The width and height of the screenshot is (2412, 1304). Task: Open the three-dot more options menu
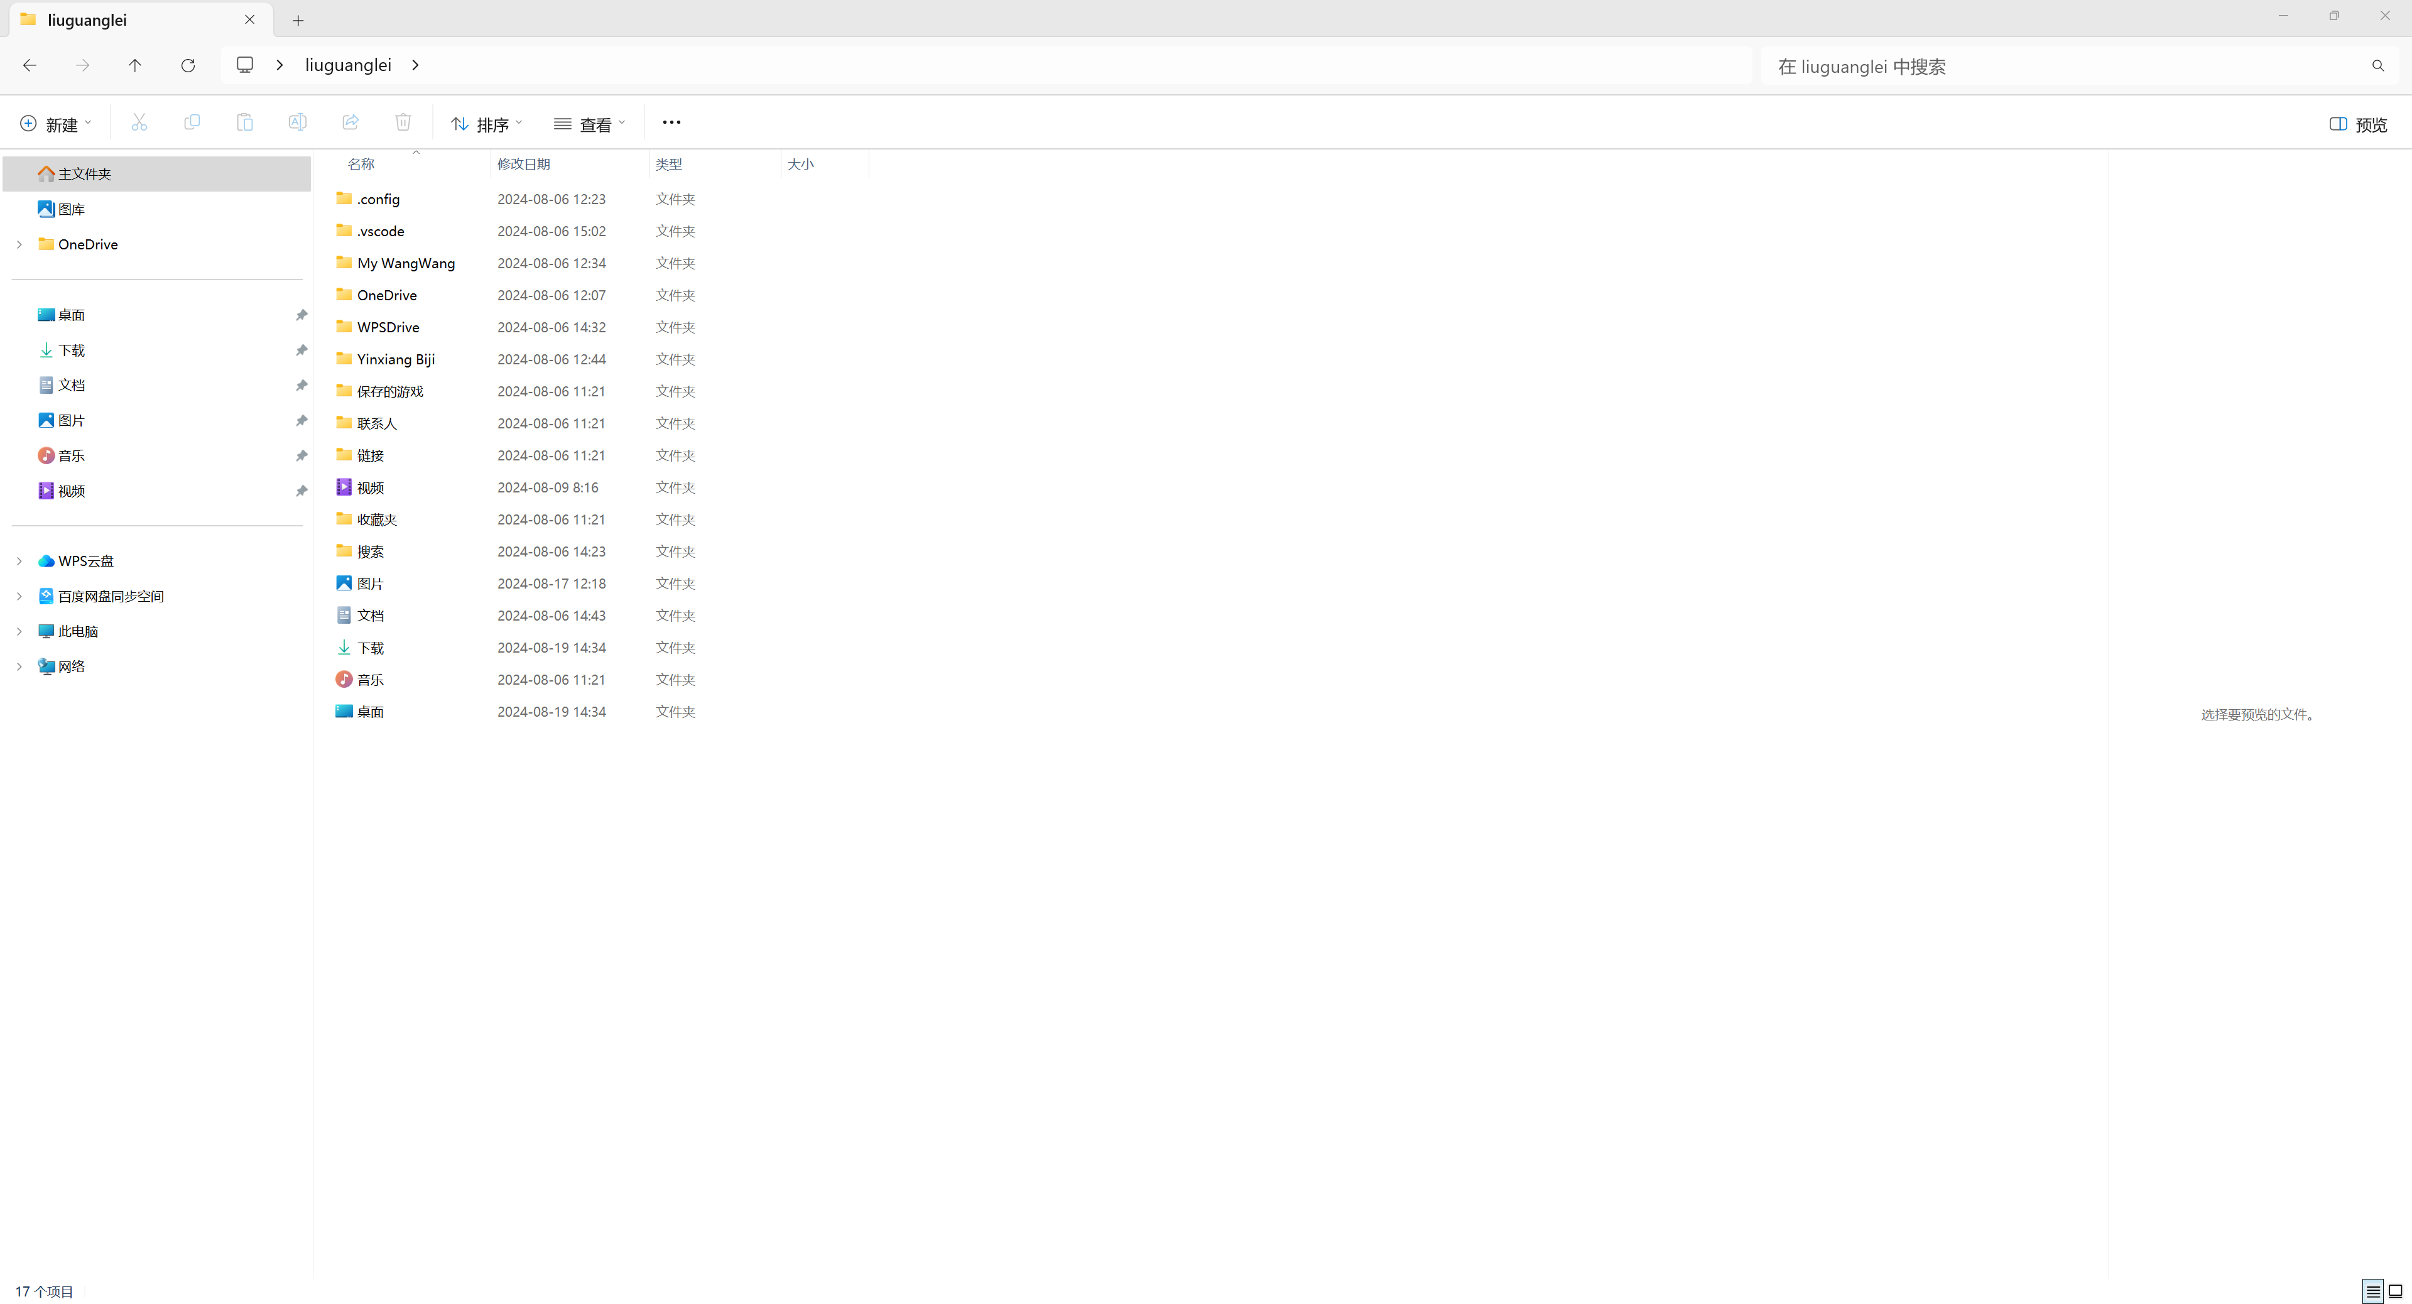[x=671, y=122]
